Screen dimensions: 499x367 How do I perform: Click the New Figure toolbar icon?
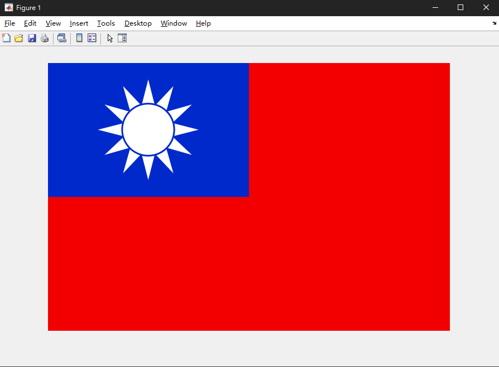click(x=6, y=38)
